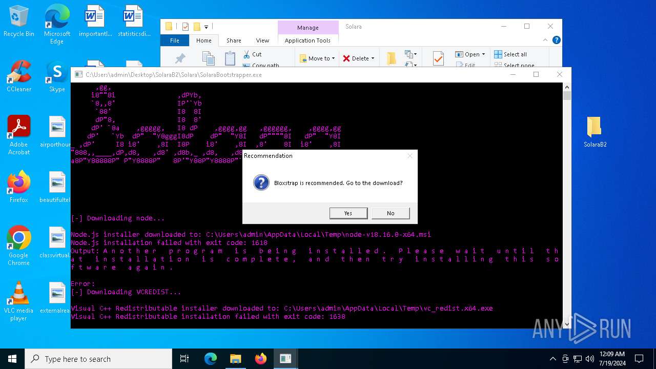Switch to the Home ribbon tab

(x=204, y=40)
